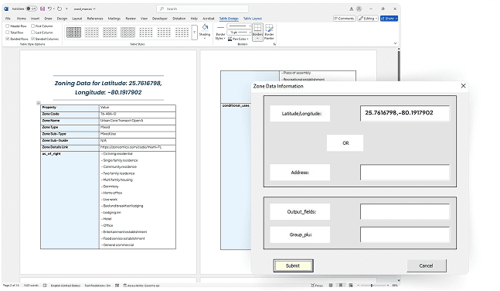Screen dimensions: 500x291
Task: Click the Border Styles icon
Action: [x=220, y=27]
